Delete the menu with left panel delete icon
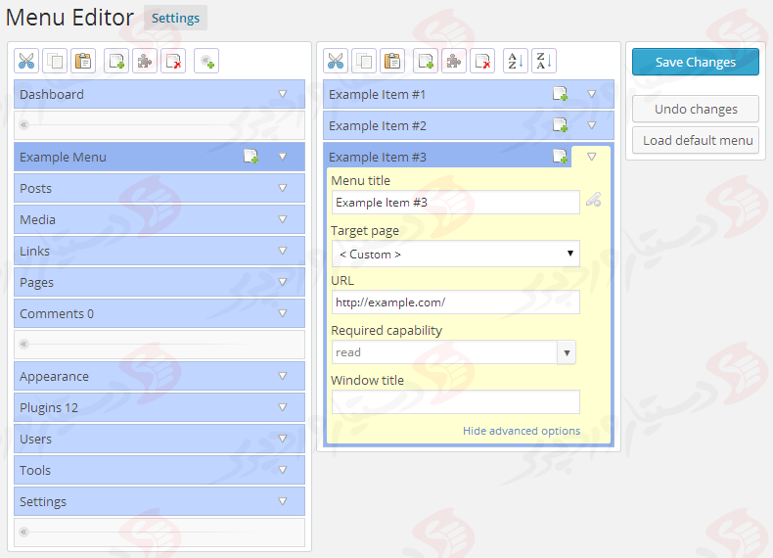 click(173, 61)
